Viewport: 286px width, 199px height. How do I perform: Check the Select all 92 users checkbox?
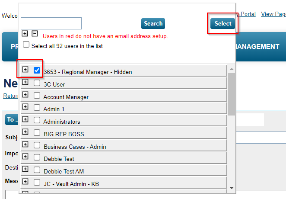pyautogui.click(x=26, y=45)
